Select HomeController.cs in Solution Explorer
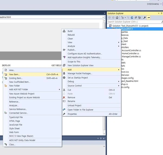Viewport: 163px width, 155px height. tap(130, 53)
